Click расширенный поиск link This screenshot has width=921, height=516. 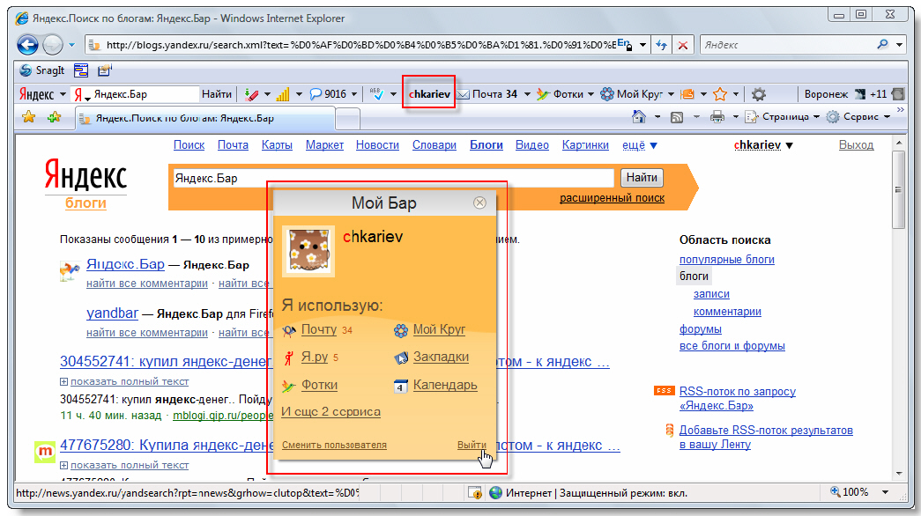612,198
